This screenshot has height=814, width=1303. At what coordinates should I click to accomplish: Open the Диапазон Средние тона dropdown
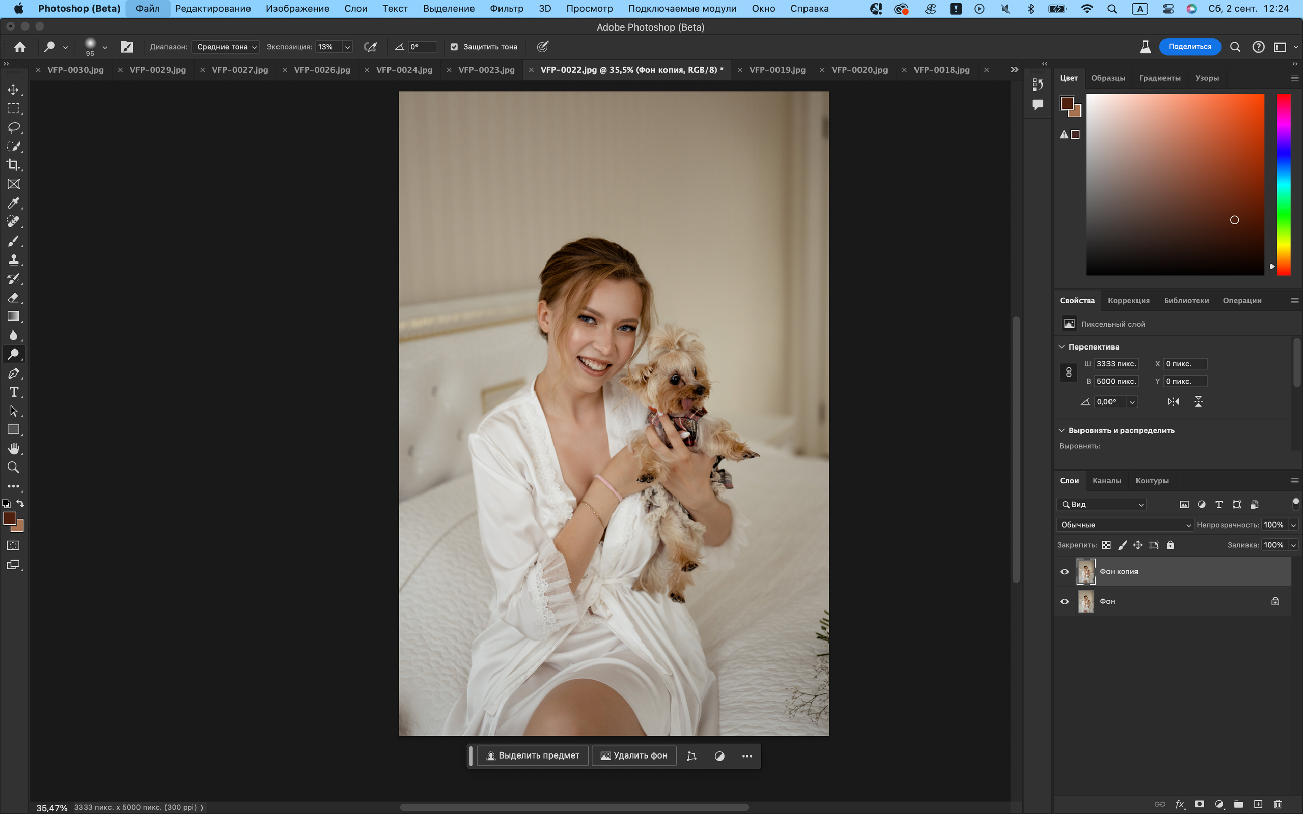point(226,47)
